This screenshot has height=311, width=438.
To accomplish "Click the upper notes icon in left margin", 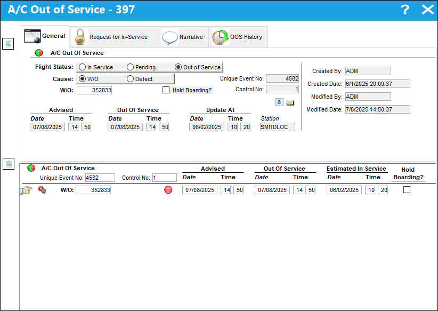I will pyautogui.click(x=8, y=44).
